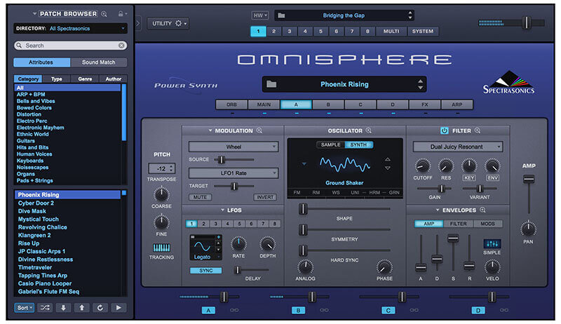Click the folder icon beside Bridging the Gap
The width and height of the screenshot is (561, 324).
(282, 15)
